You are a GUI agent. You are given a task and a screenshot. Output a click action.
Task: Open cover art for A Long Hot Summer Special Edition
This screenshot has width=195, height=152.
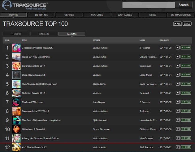16,138
